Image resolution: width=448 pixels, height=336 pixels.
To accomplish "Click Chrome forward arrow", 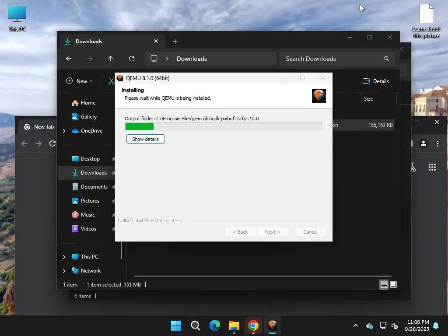I will (x=38, y=143).
